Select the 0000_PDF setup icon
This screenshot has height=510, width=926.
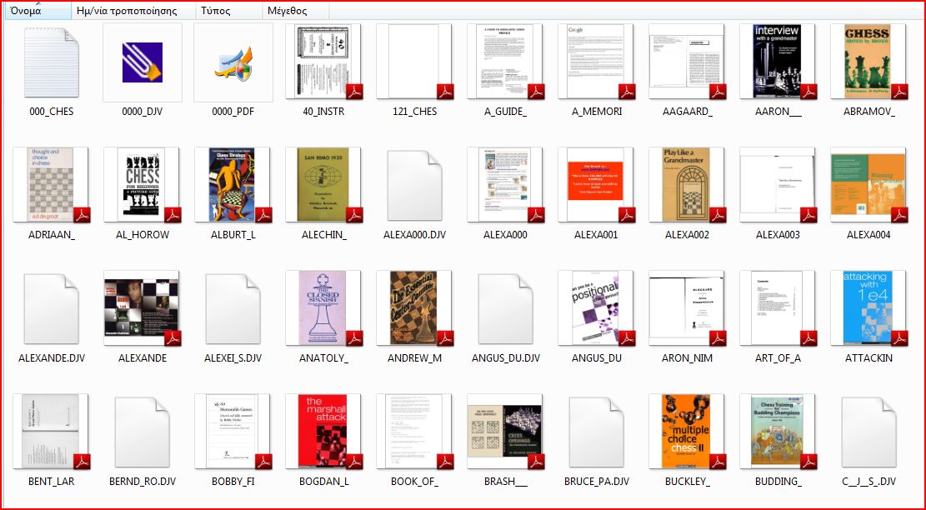[233, 62]
